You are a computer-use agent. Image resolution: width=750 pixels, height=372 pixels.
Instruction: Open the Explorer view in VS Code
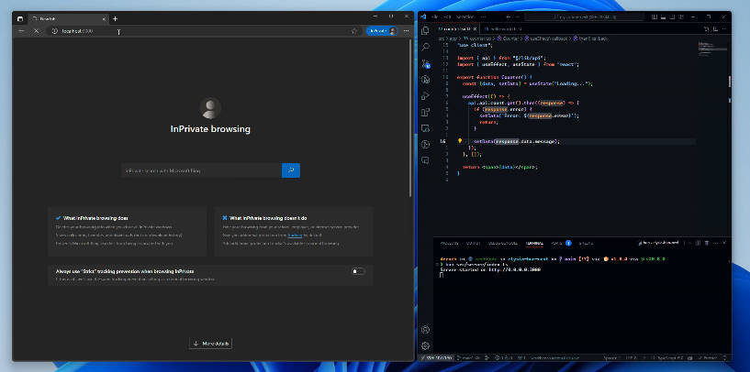pos(425,30)
